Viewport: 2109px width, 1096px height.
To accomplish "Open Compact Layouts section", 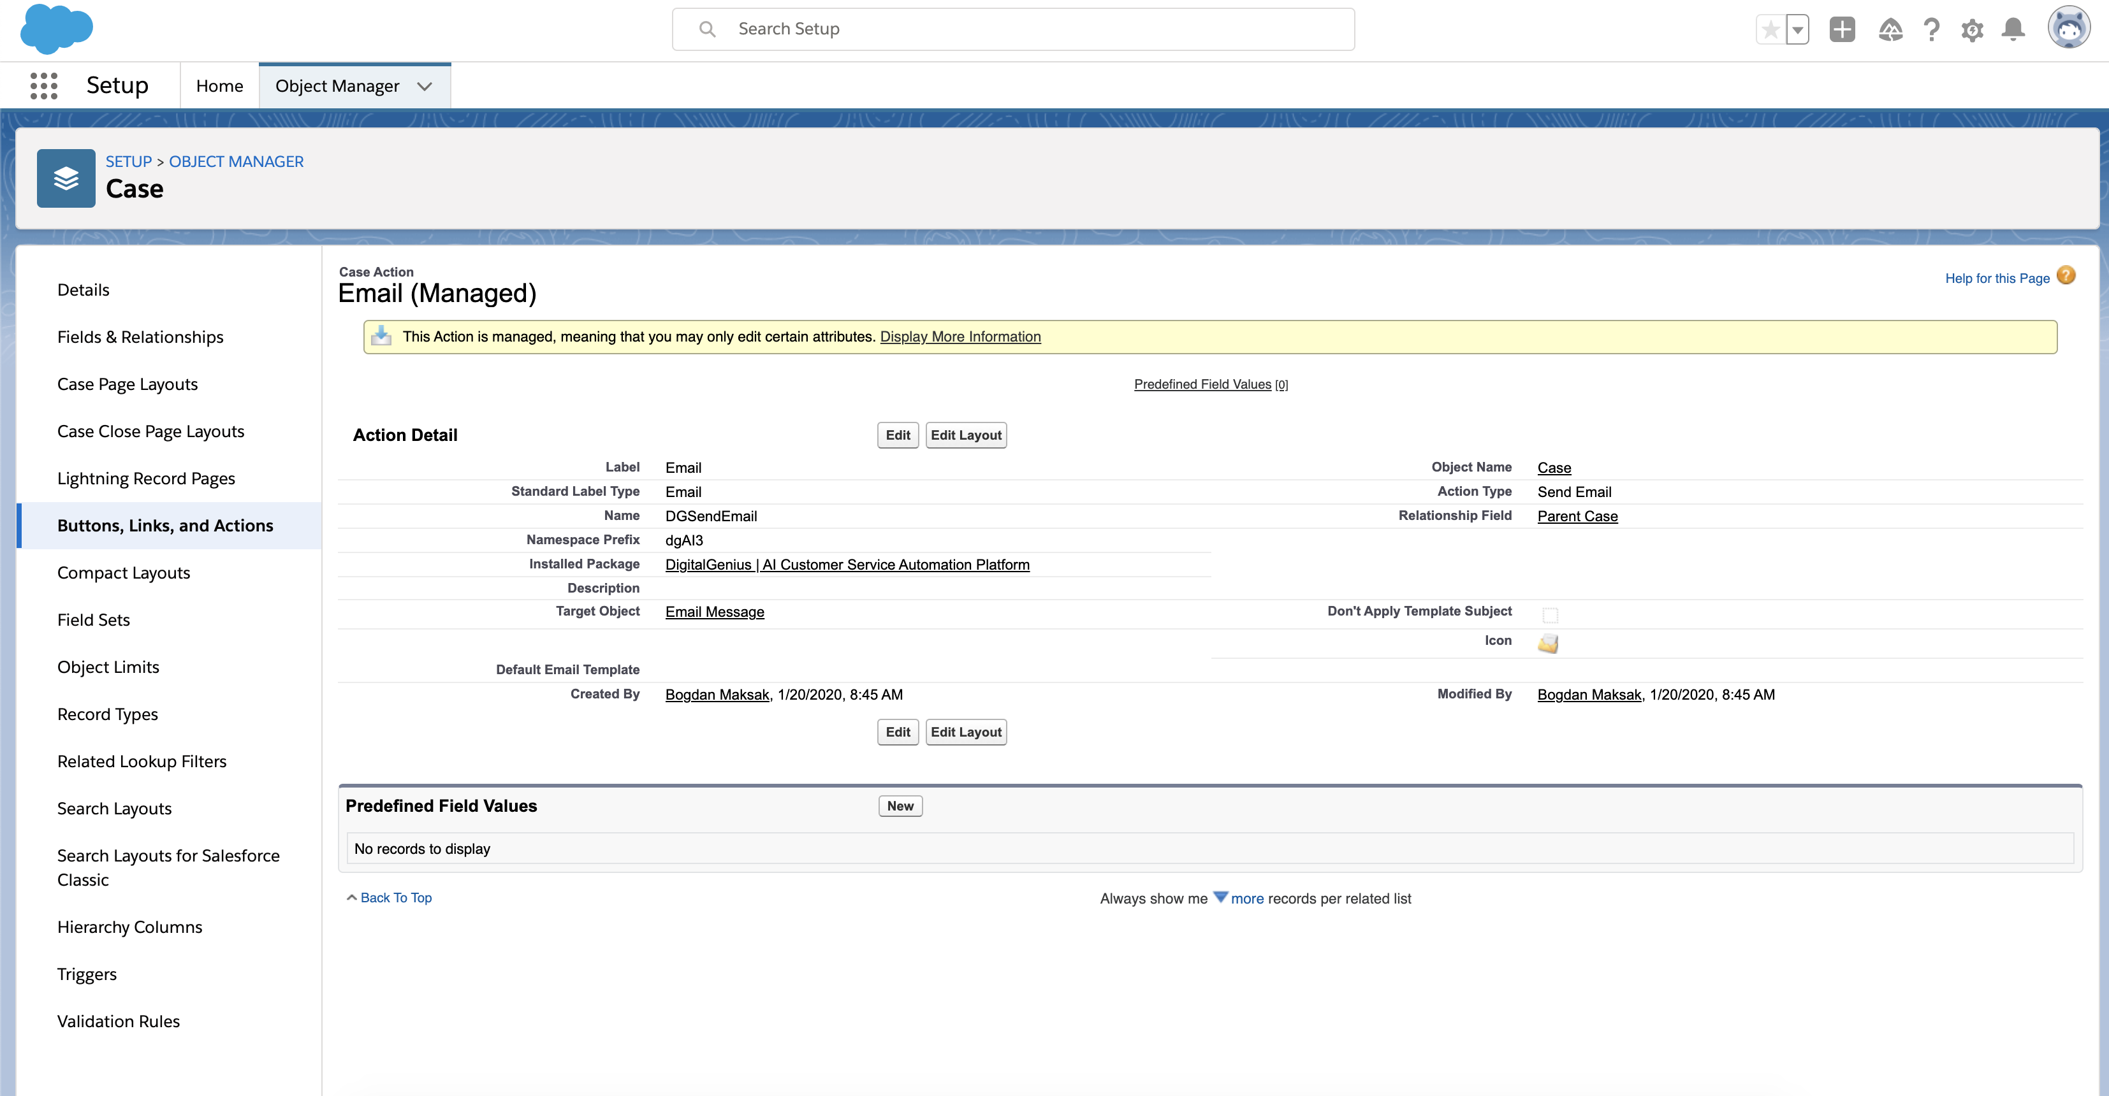I will pyautogui.click(x=124, y=573).
